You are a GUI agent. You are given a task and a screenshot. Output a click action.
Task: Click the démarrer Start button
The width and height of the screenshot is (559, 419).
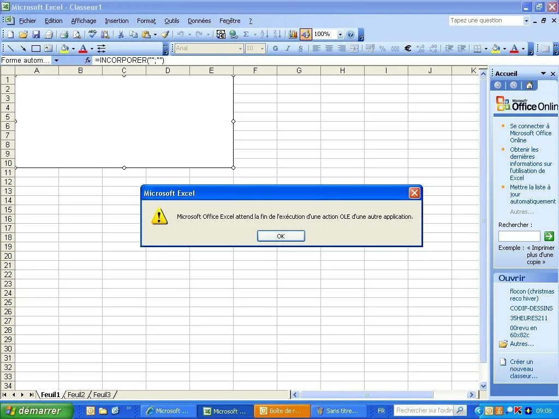pos(37,411)
